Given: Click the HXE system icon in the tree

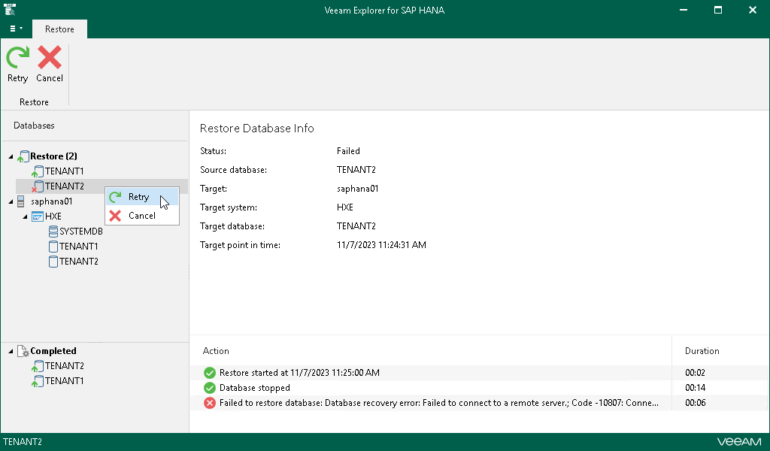Looking at the screenshot, I should click(x=35, y=216).
